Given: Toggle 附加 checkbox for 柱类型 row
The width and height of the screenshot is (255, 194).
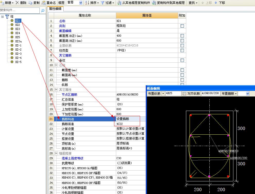Looking at the screenshot, I should click(182, 50).
